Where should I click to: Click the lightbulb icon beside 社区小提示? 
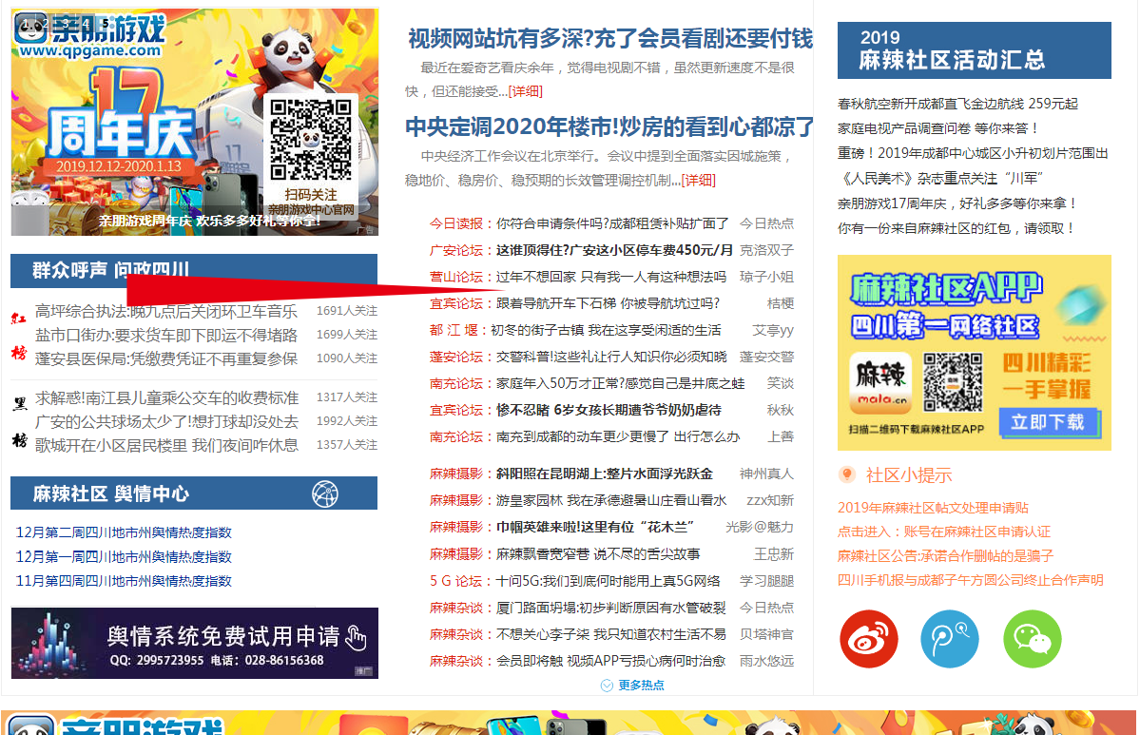click(x=847, y=474)
